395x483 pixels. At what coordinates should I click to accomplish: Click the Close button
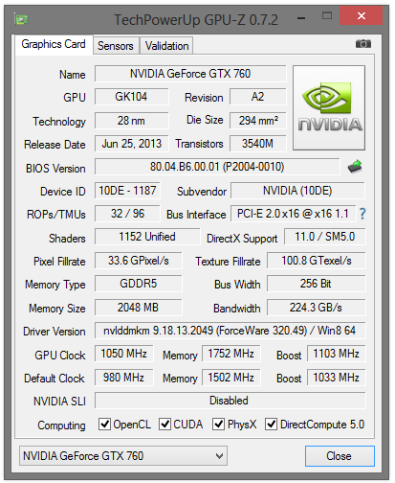click(x=340, y=456)
